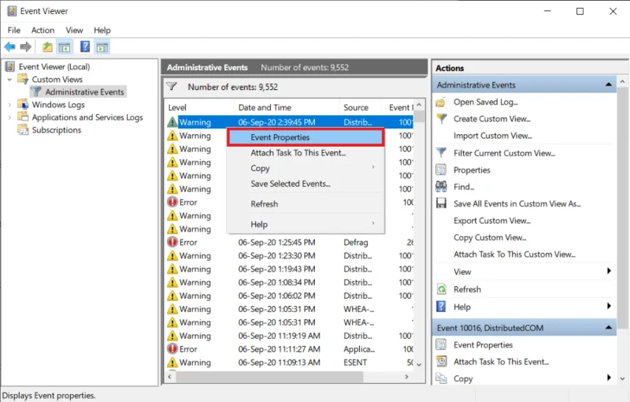Click event list vertical scroll down arrow
Viewport: 630px width, 402px height.
(419, 365)
